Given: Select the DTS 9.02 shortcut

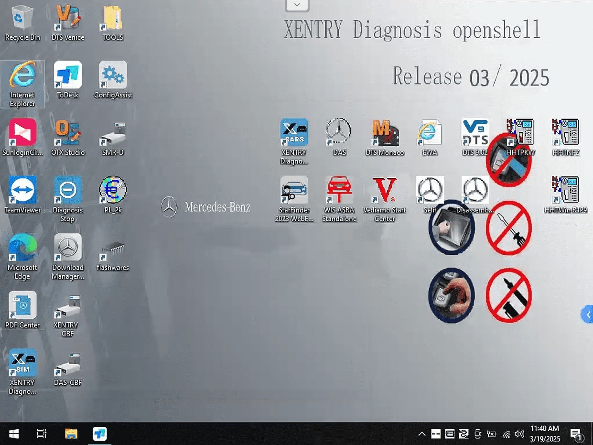Looking at the screenshot, I should click(x=475, y=138).
